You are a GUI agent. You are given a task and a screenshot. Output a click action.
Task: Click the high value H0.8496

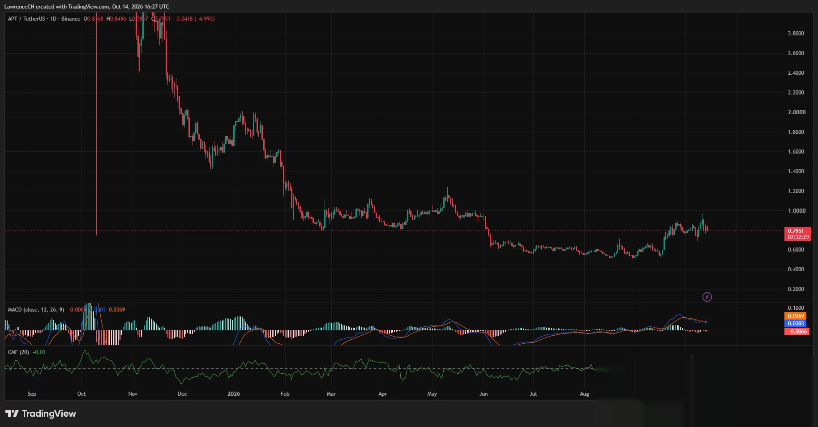click(116, 19)
